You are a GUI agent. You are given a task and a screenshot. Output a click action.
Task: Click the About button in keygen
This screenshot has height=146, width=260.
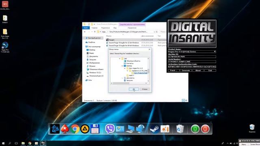tap(198, 70)
